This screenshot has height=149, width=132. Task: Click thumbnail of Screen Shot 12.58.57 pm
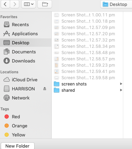click(x=57, y=59)
